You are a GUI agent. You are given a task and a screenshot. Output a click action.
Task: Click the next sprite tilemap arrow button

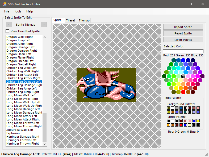coord(44,25)
